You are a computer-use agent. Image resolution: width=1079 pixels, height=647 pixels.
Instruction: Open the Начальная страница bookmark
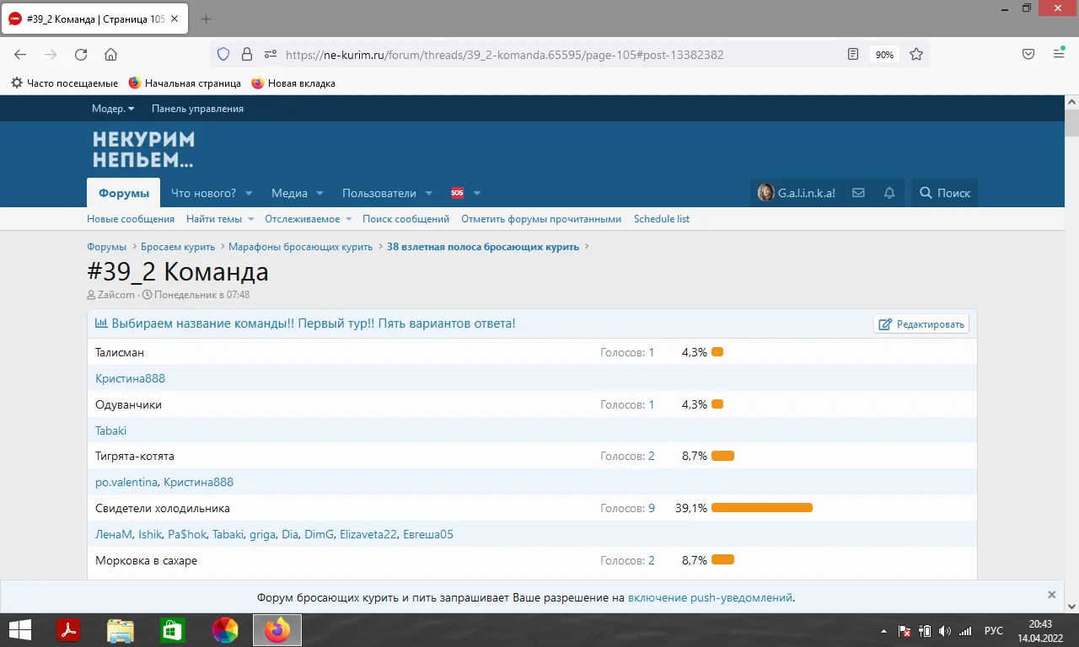point(185,83)
